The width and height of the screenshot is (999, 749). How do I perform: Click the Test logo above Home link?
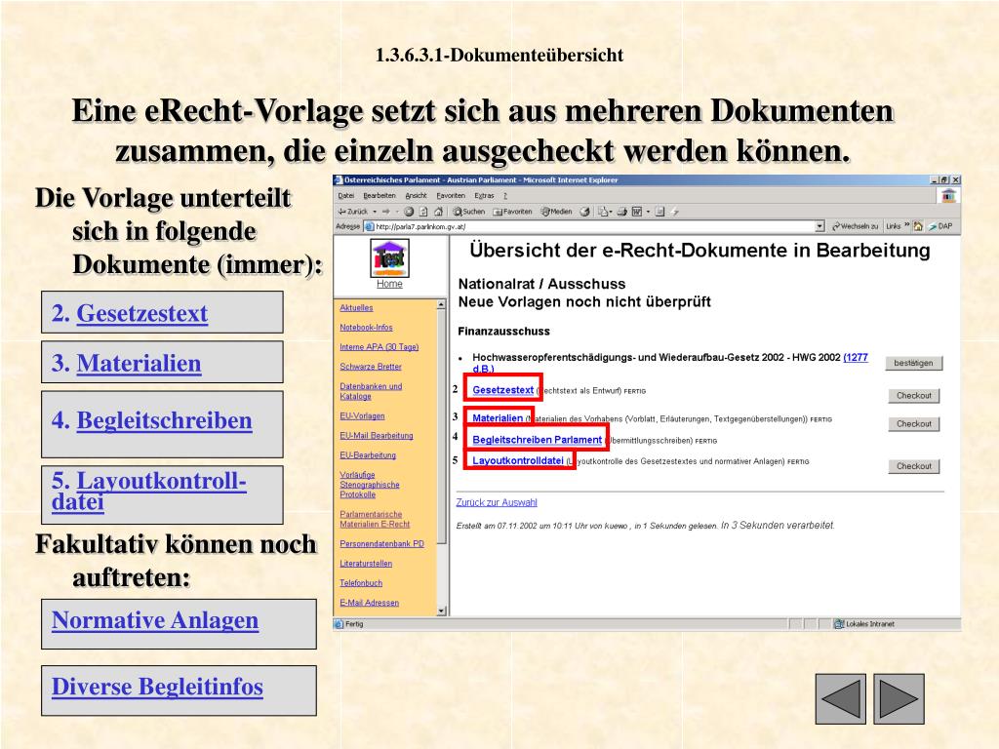[x=389, y=257]
